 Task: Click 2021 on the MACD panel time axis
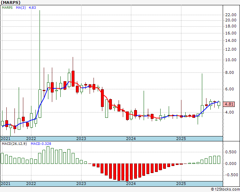6,184
